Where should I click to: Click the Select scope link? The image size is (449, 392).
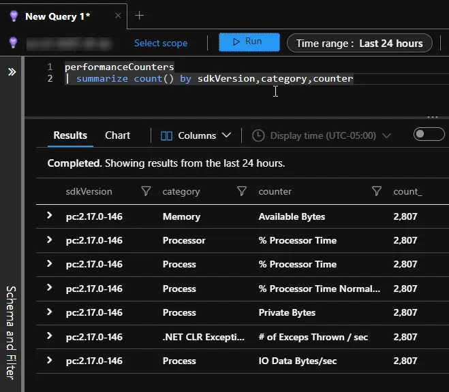(x=161, y=43)
